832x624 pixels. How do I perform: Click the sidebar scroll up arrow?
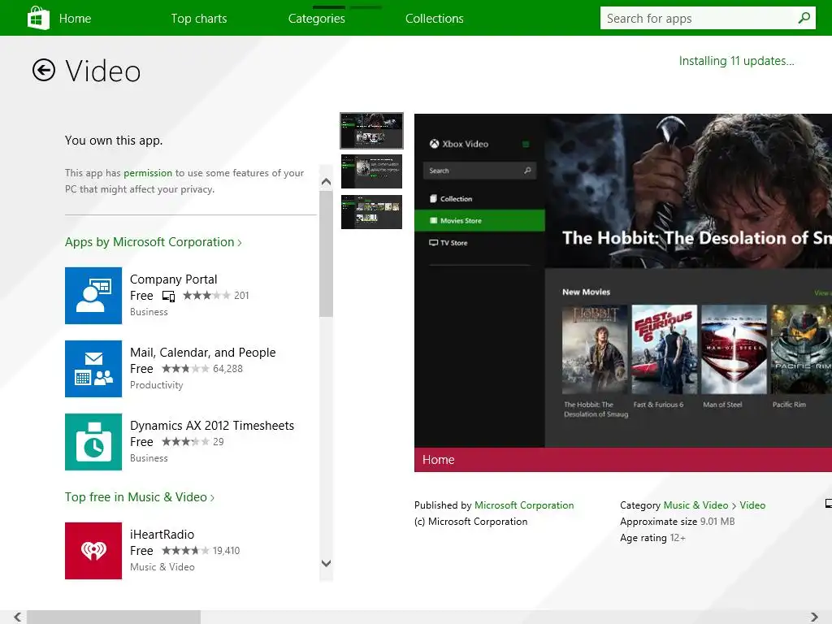coord(327,182)
